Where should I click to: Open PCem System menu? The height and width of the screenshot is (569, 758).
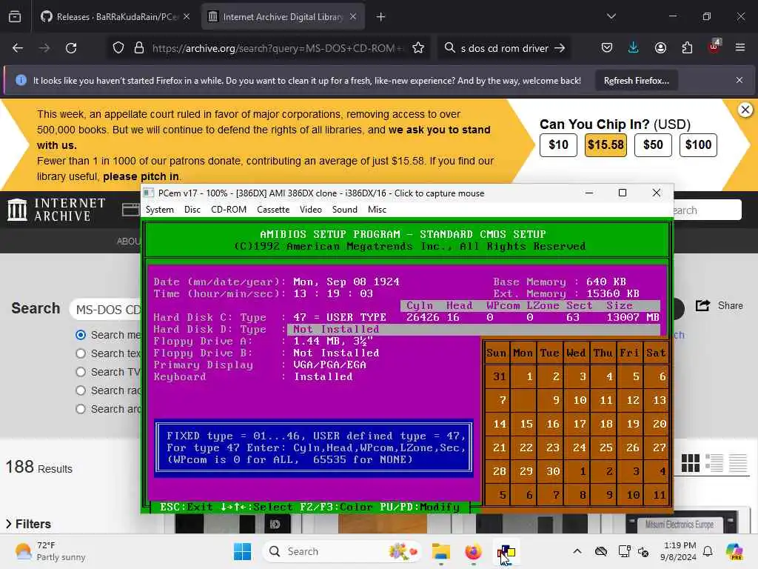pyautogui.click(x=160, y=210)
